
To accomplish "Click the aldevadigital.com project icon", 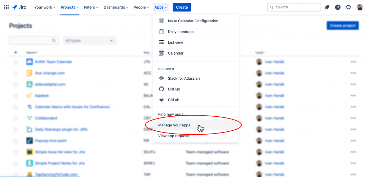I will [30, 84].
